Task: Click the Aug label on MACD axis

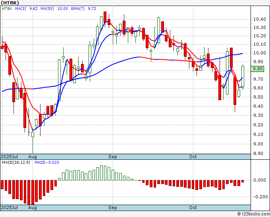Action: click(33, 207)
